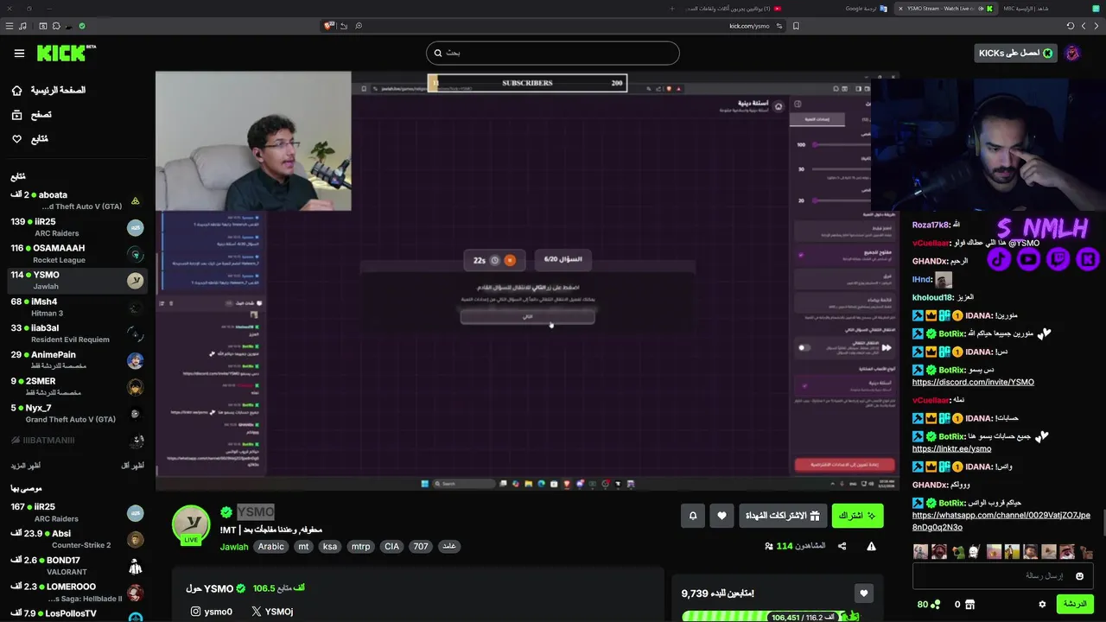This screenshot has width=1106, height=622.
Task: Open the hamburger menu beside the Kick logo
Action: pos(19,53)
